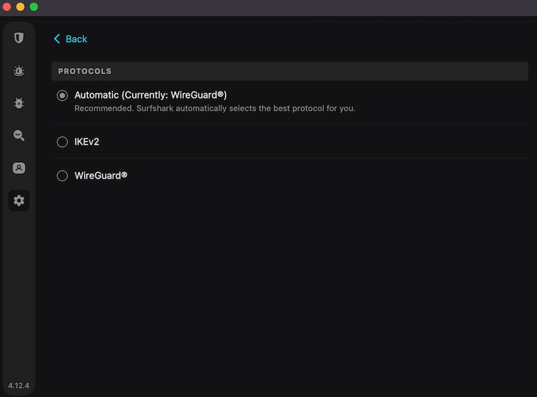Click the yellow minimize button

pos(19,7)
